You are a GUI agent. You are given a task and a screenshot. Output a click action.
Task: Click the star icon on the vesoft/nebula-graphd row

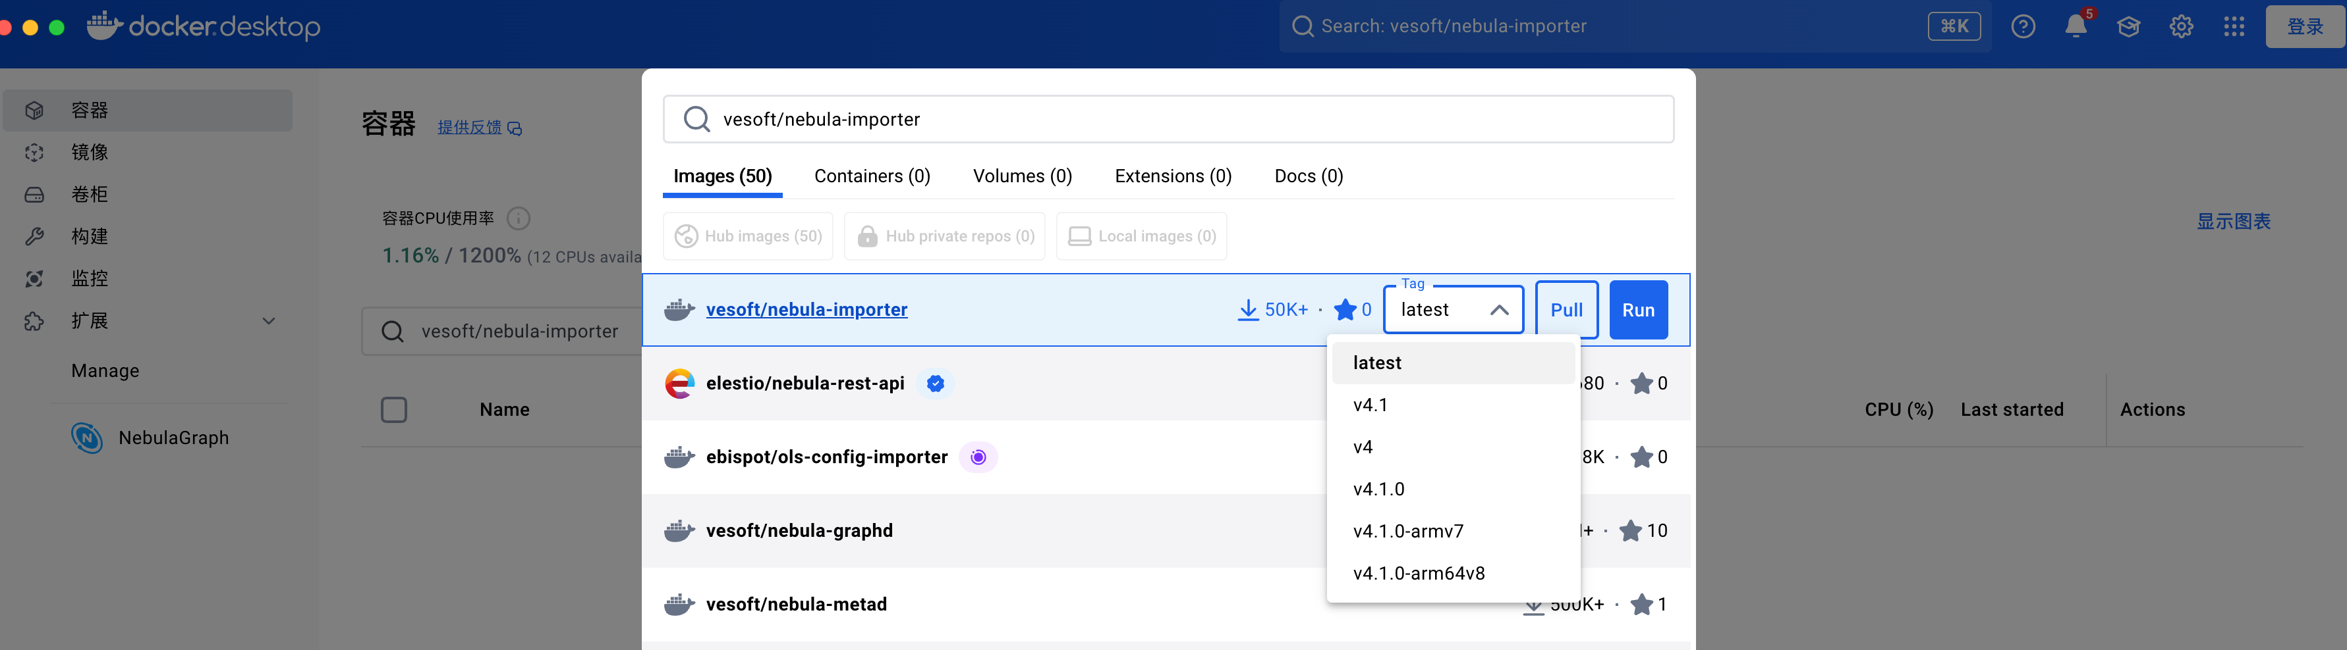[1630, 531]
